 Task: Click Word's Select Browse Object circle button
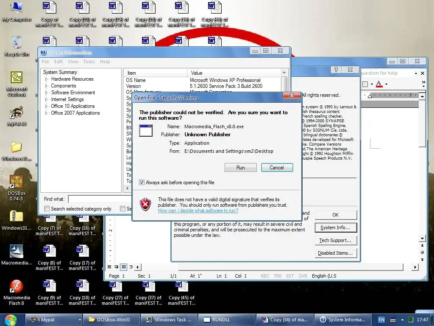pos(422,252)
